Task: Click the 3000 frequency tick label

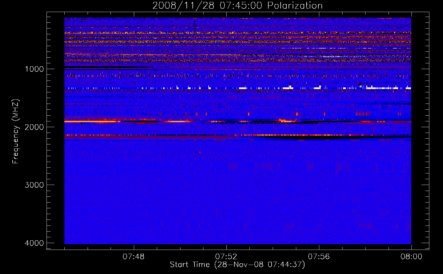Action: point(34,185)
